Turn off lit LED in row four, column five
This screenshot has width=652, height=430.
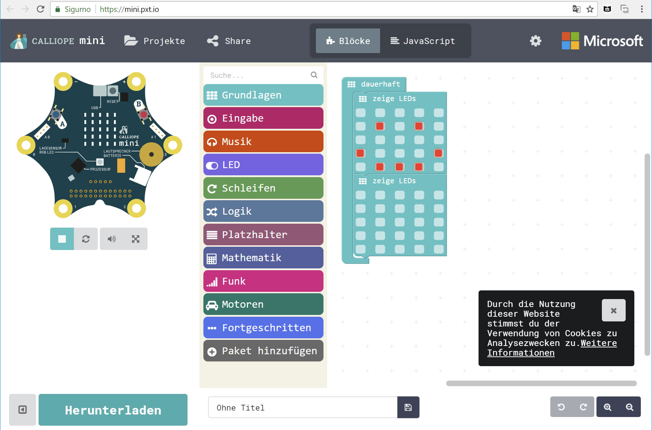439,153
